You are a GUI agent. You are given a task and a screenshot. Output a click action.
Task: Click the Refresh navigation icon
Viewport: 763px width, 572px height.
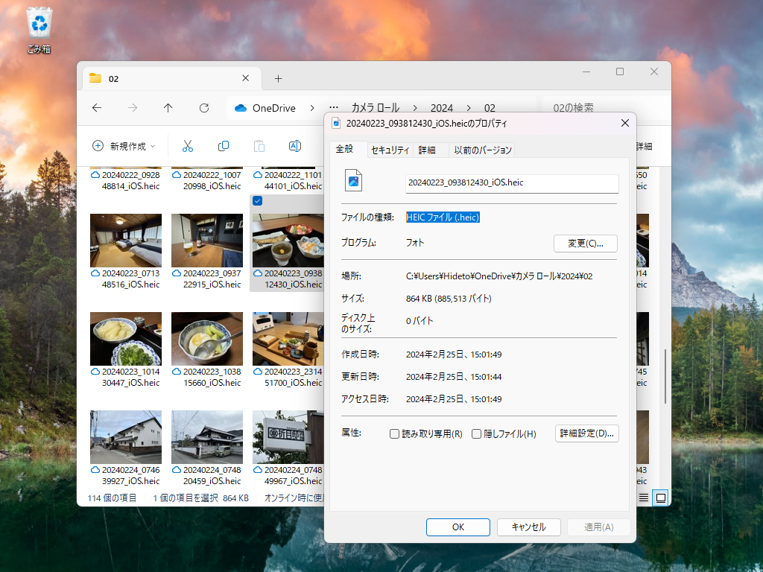pyautogui.click(x=203, y=108)
